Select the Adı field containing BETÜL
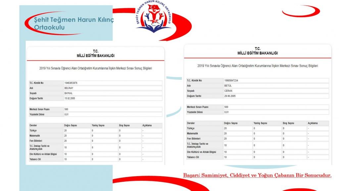 tap(276, 86)
